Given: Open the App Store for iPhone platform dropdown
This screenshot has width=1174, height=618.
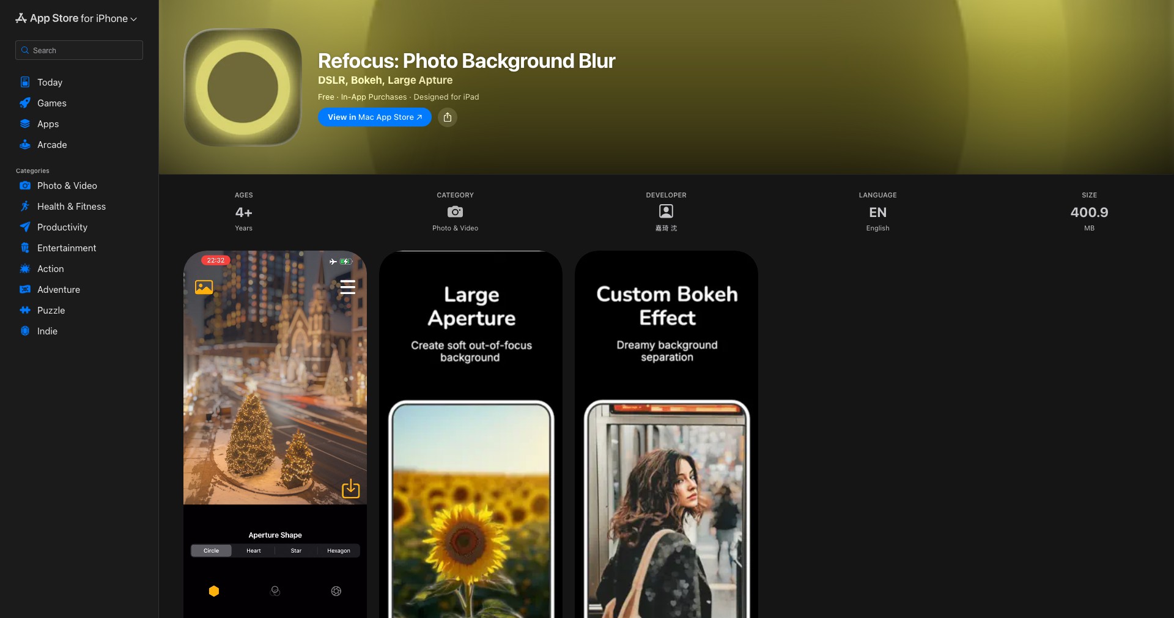Looking at the screenshot, I should click(76, 18).
